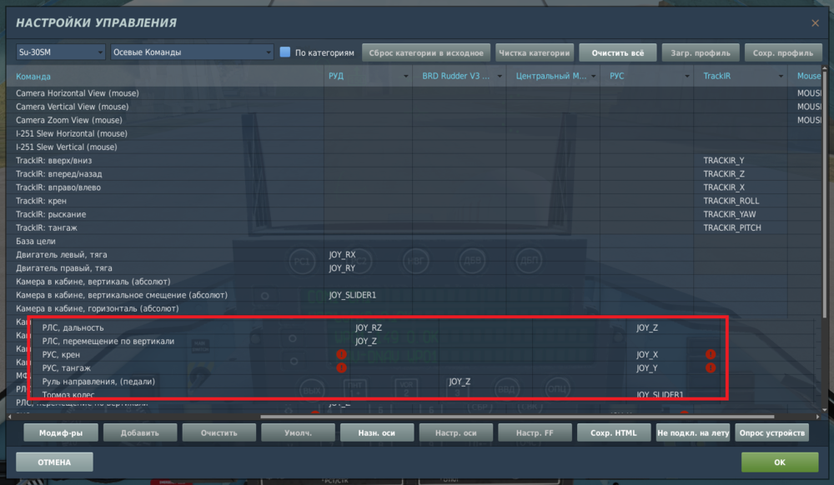Select the Двигатель левый, тяга row
This screenshot has width=834, height=485.
point(414,254)
